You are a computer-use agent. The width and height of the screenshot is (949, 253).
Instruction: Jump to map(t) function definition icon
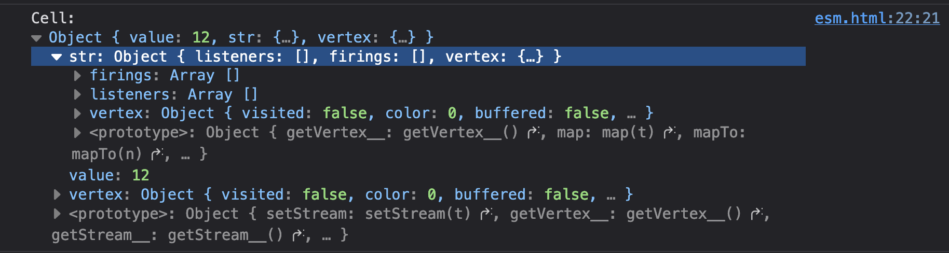670,133
